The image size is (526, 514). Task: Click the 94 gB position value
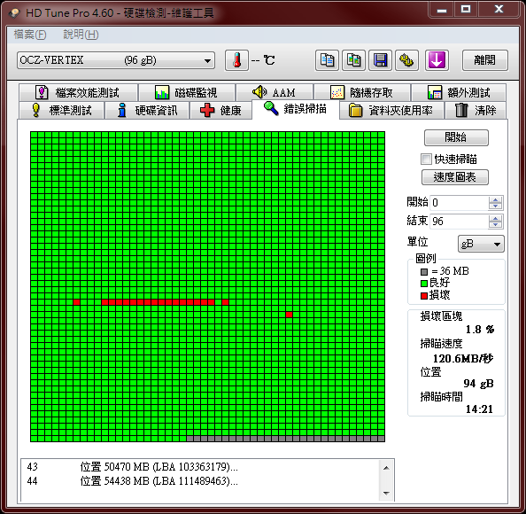coord(478,384)
